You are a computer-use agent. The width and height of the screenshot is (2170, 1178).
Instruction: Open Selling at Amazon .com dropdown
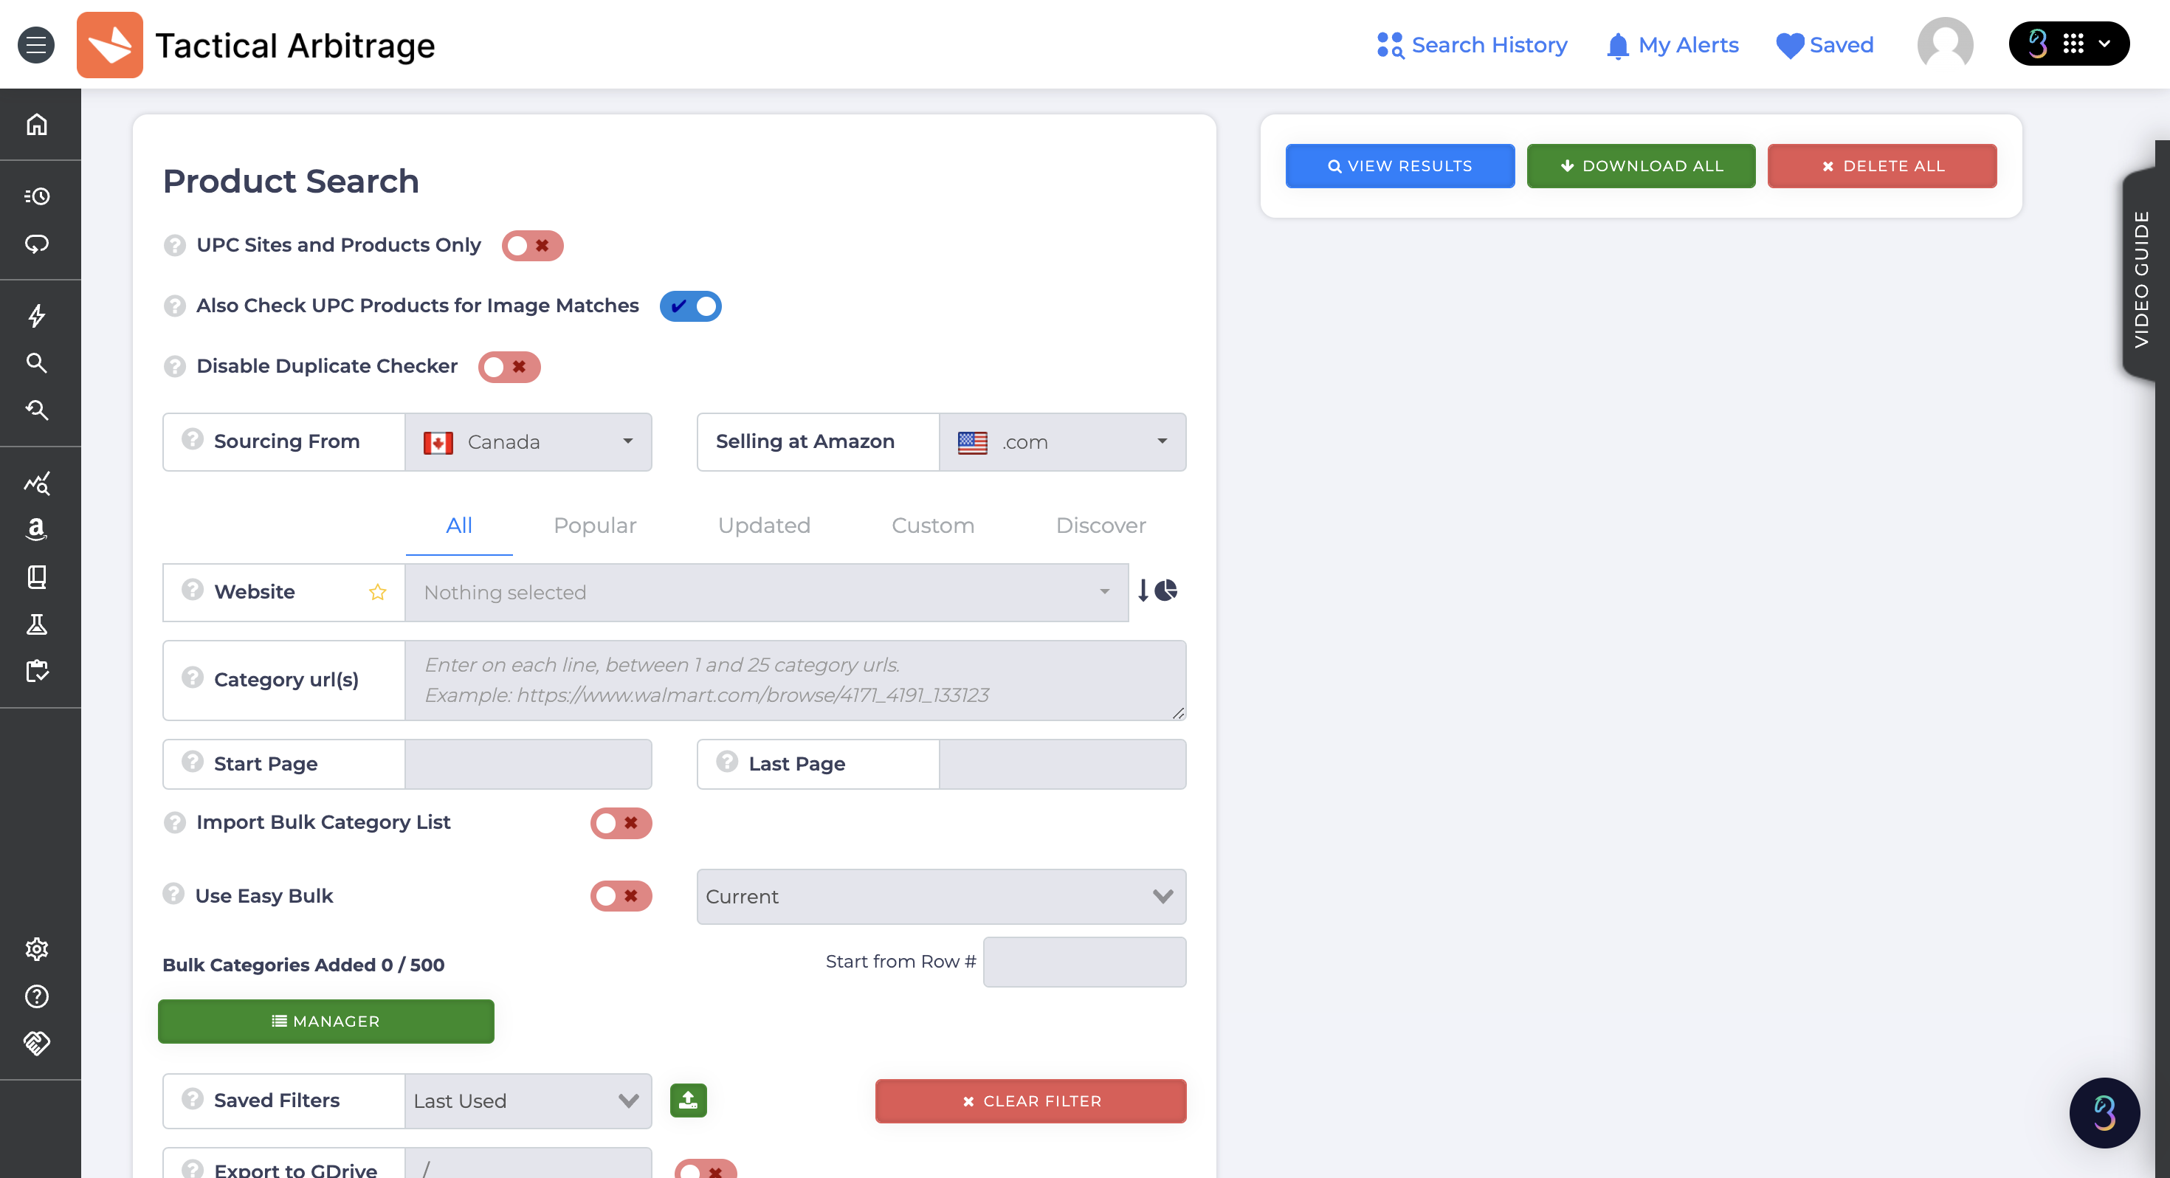click(x=1063, y=442)
